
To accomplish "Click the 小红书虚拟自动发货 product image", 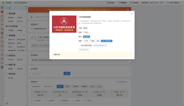I will click(x=64, y=24).
